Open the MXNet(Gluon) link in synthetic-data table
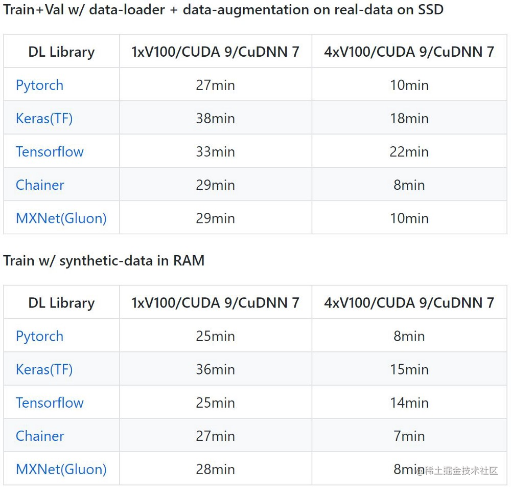 [x=61, y=470]
